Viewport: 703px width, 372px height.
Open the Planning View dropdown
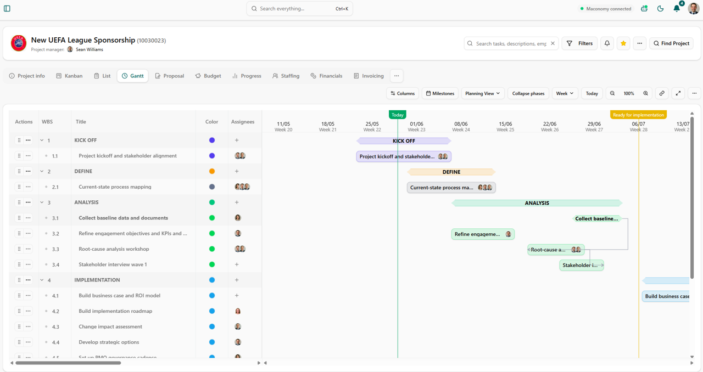(483, 93)
